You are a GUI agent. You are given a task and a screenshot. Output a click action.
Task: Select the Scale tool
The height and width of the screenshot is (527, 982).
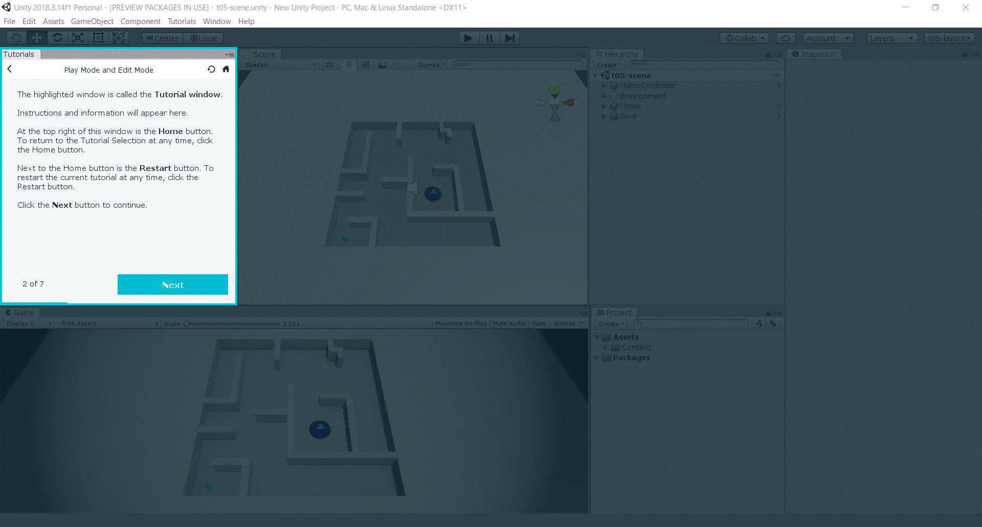tap(78, 38)
